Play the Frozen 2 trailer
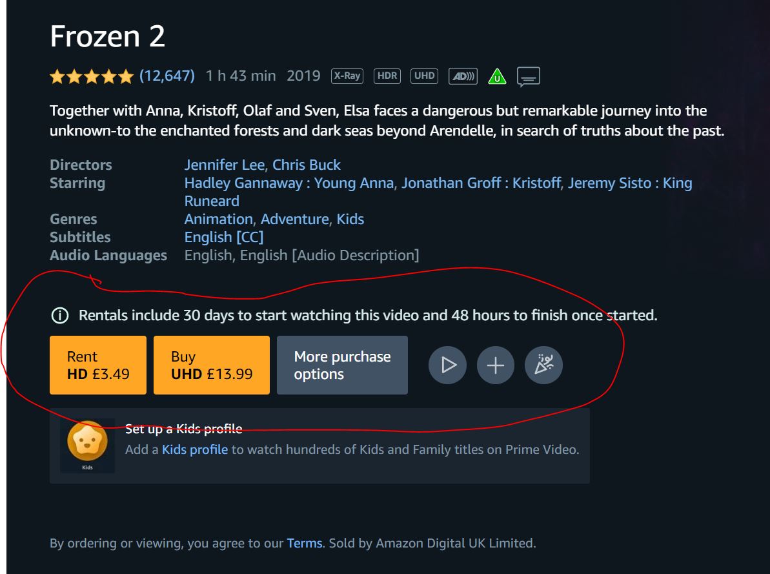The width and height of the screenshot is (770, 574). point(447,365)
